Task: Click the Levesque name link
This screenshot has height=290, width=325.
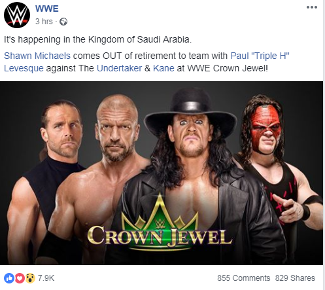Action: [24, 68]
